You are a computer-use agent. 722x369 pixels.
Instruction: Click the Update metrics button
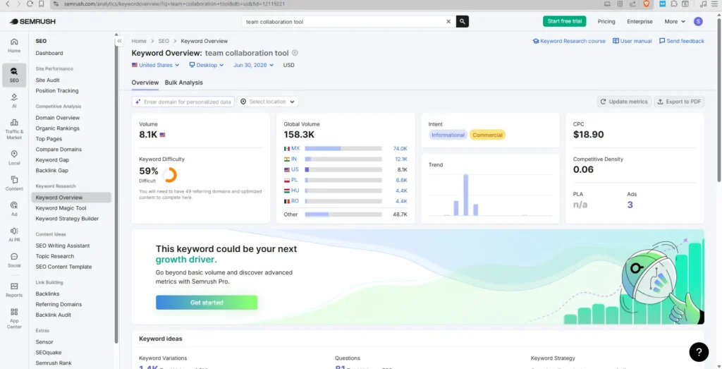[624, 102]
